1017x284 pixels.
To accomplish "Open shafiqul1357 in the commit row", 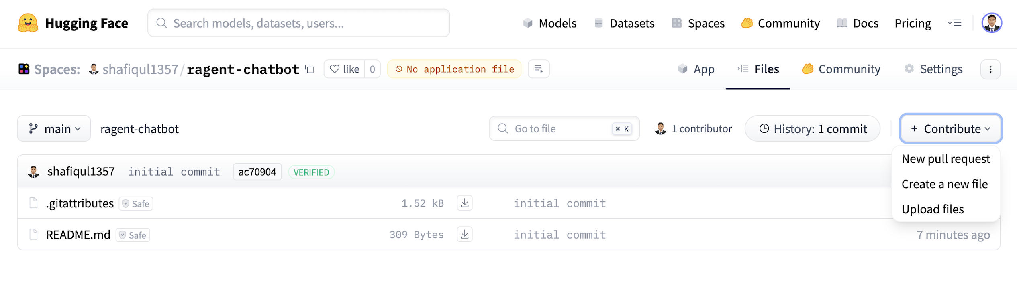I will click(81, 172).
